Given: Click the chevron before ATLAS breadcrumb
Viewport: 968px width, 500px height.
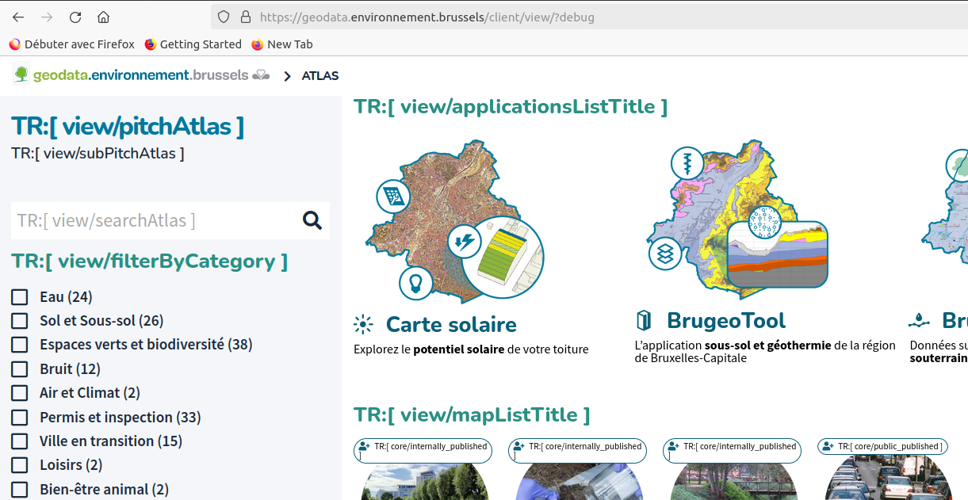Looking at the screenshot, I should click(287, 76).
